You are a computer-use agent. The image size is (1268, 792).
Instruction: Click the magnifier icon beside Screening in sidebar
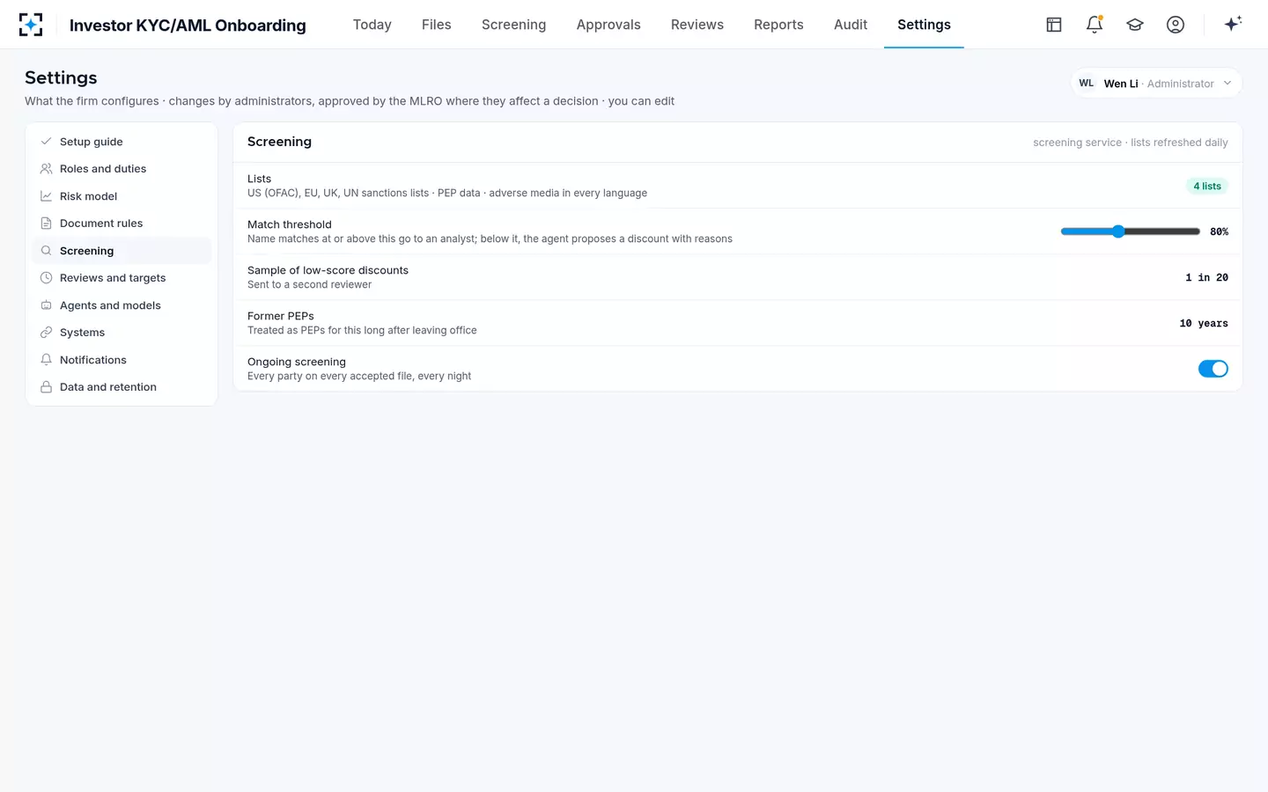pyautogui.click(x=46, y=251)
